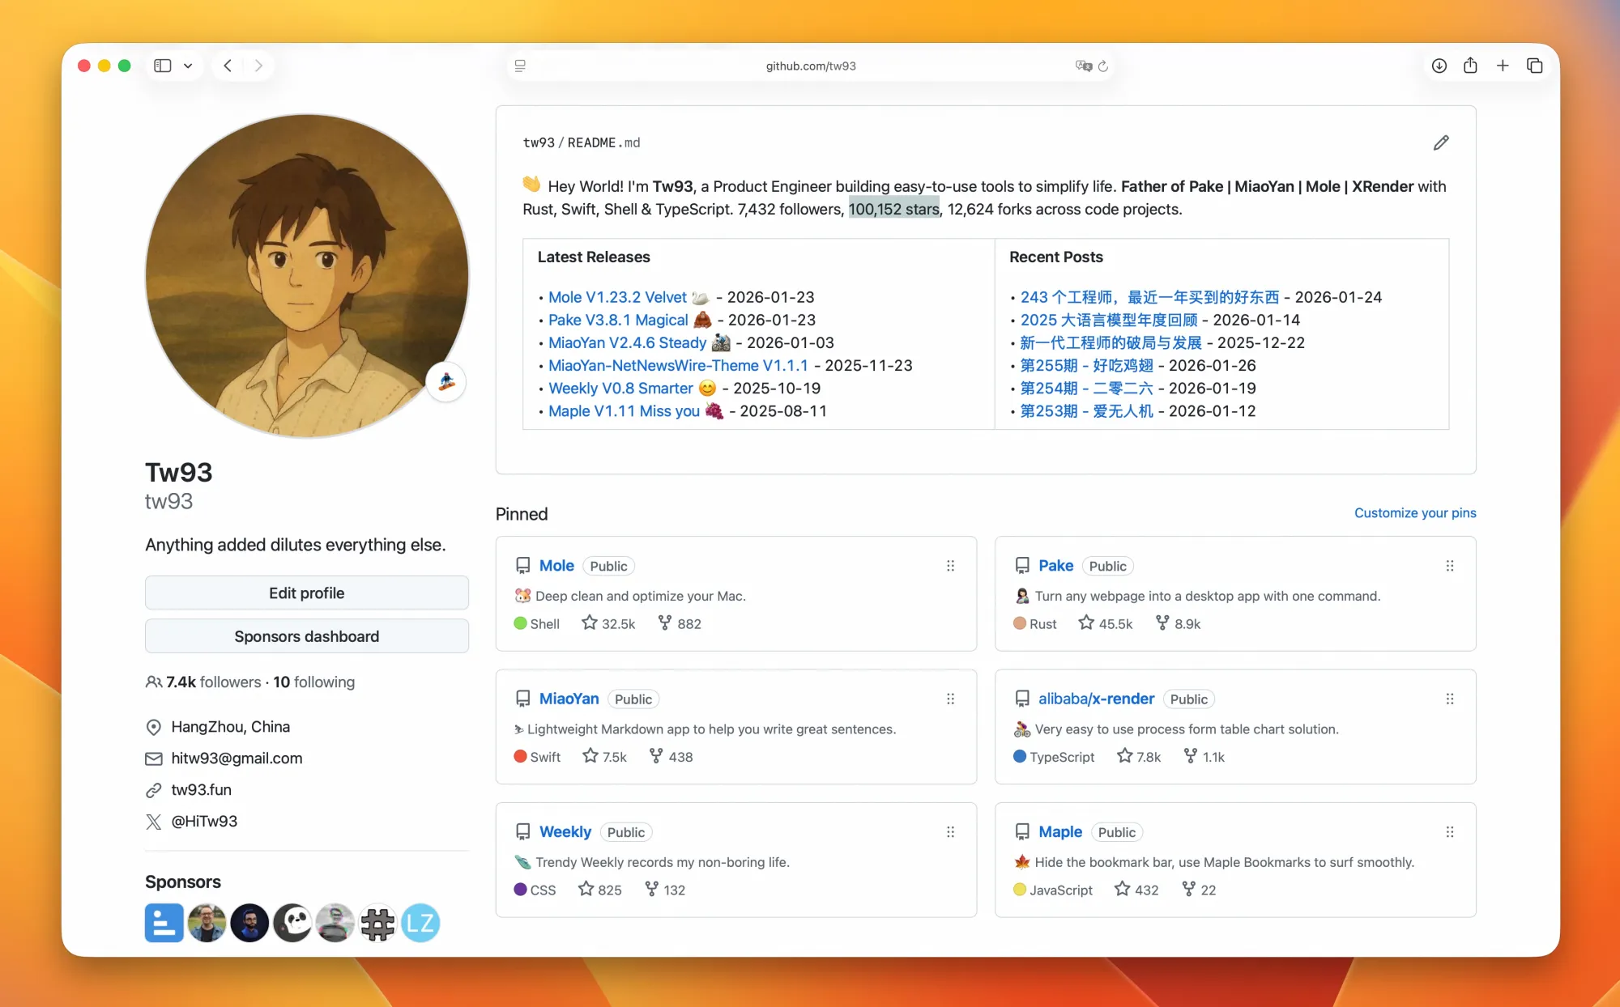The height and width of the screenshot is (1007, 1620).
Task: Click the Customize your pins link
Action: 1414,512
